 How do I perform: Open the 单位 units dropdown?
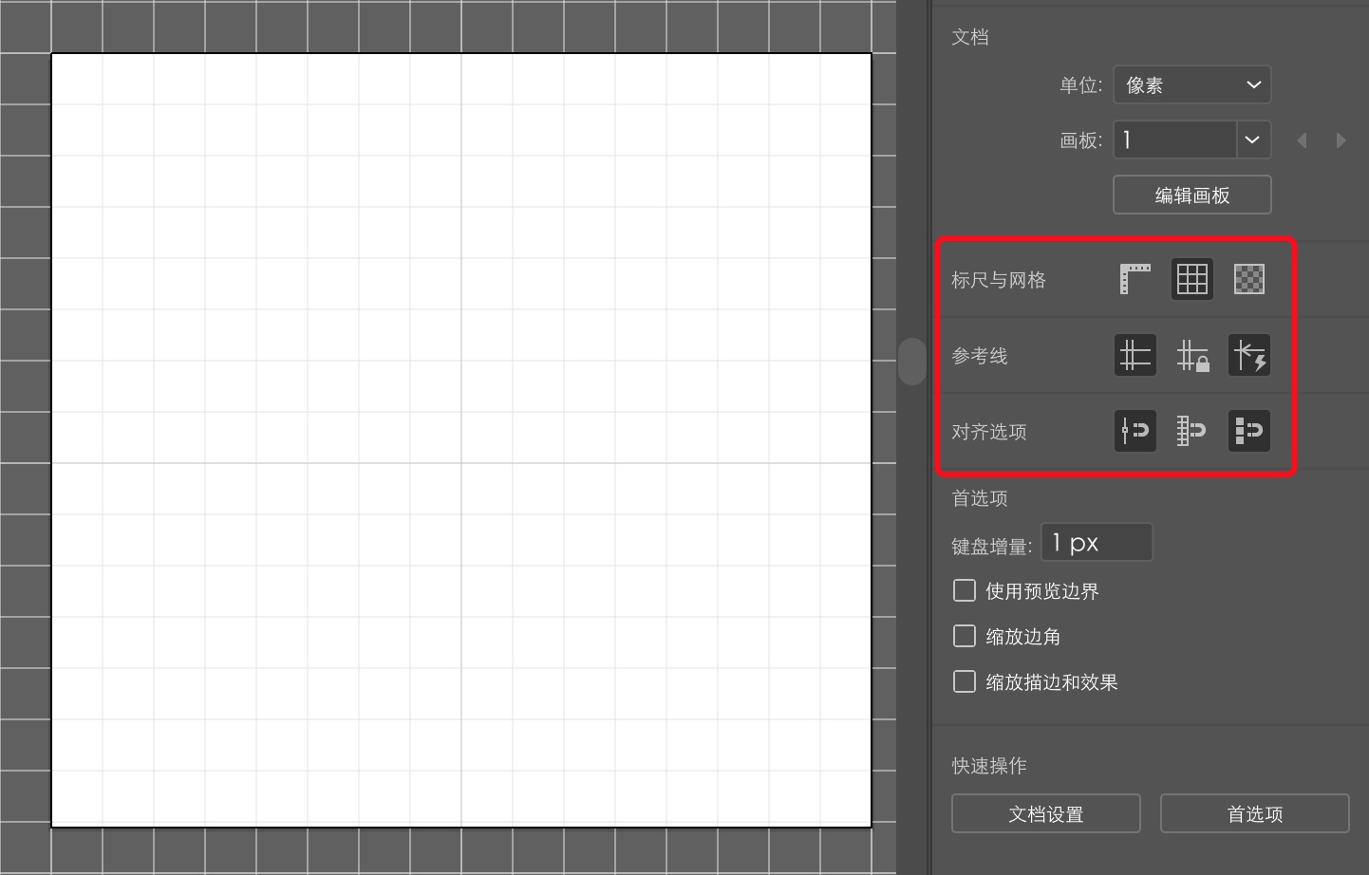coord(1191,84)
